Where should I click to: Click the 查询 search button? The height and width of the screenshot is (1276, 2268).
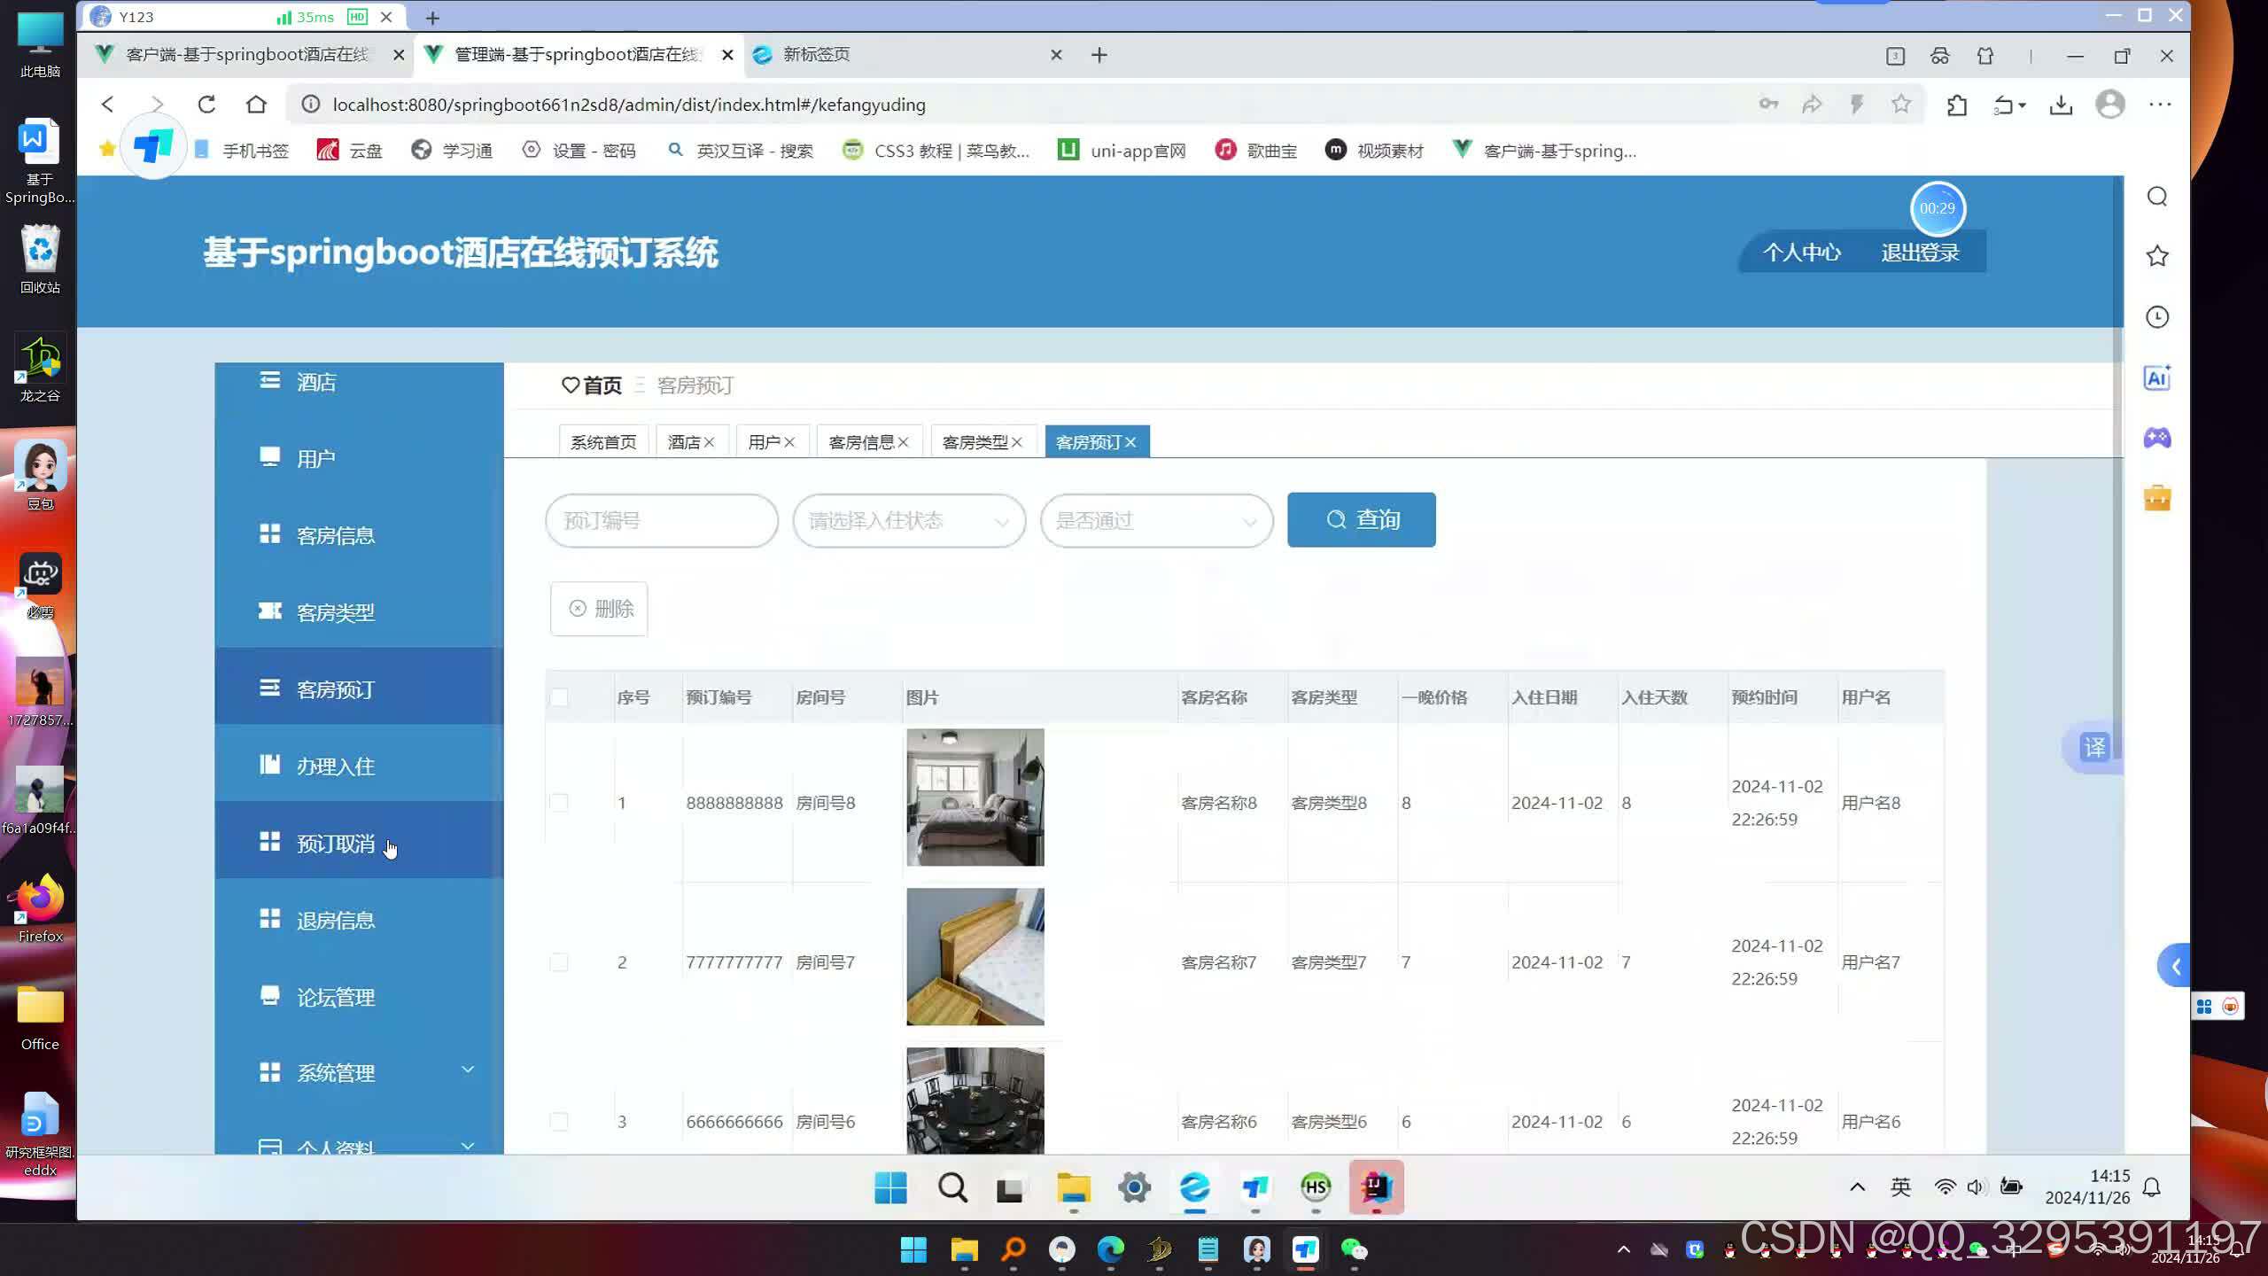pos(1362,520)
